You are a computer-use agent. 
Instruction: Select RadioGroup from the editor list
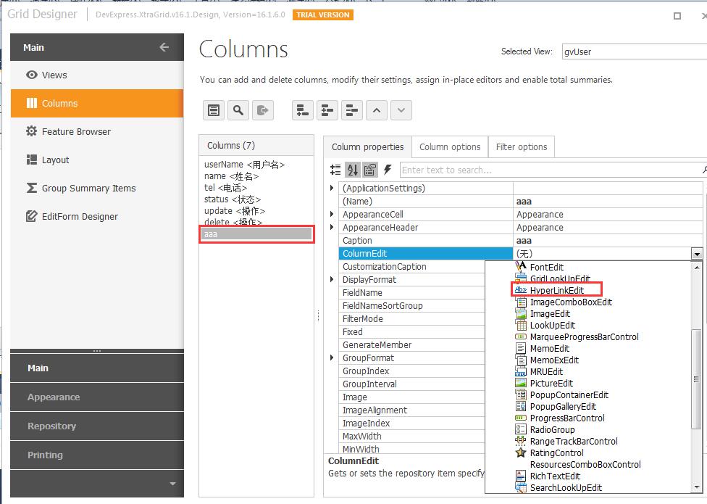coord(552,429)
